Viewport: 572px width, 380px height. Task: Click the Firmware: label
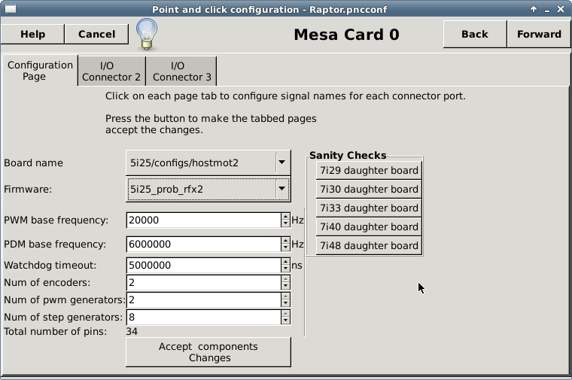tap(28, 190)
